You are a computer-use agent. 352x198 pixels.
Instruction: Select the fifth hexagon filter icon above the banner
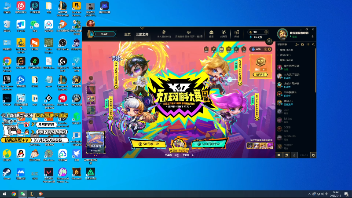(x=236, y=49)
